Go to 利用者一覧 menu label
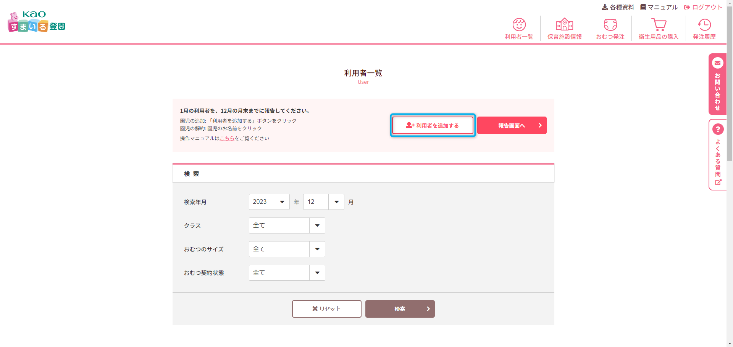Viewport: 733px width, 347px height. tap(519, 37)
